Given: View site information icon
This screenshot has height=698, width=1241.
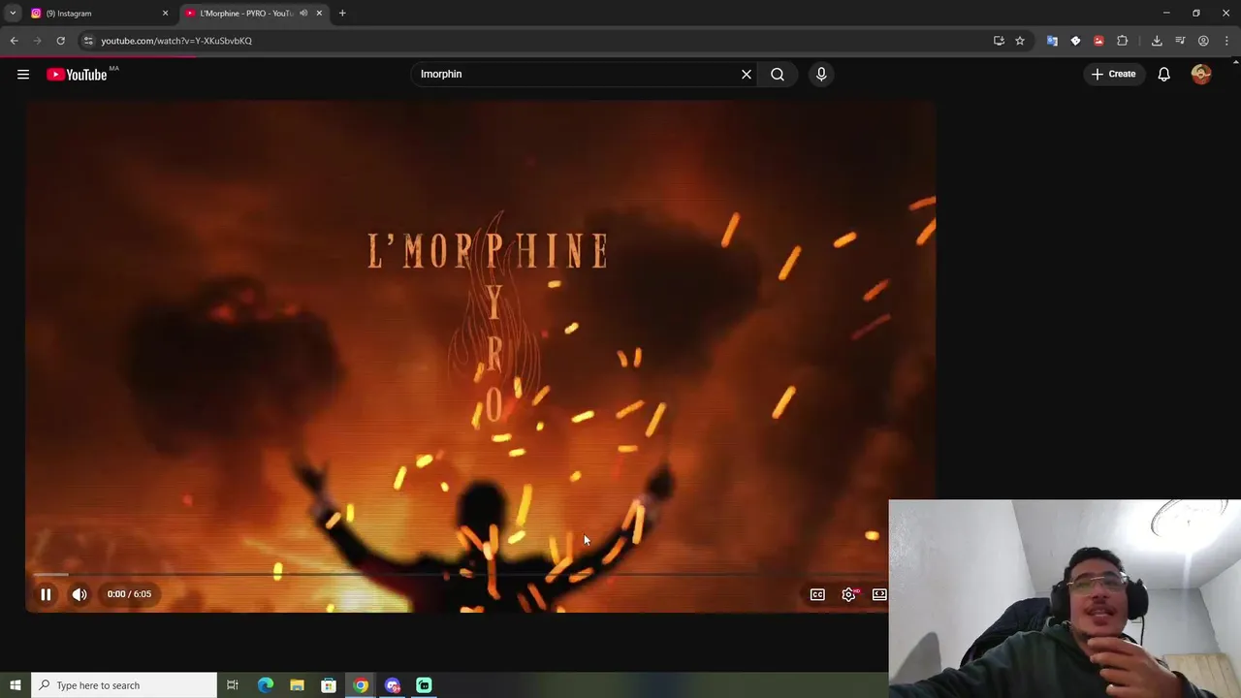Looking at the screenshot, I should click(88, 41).
